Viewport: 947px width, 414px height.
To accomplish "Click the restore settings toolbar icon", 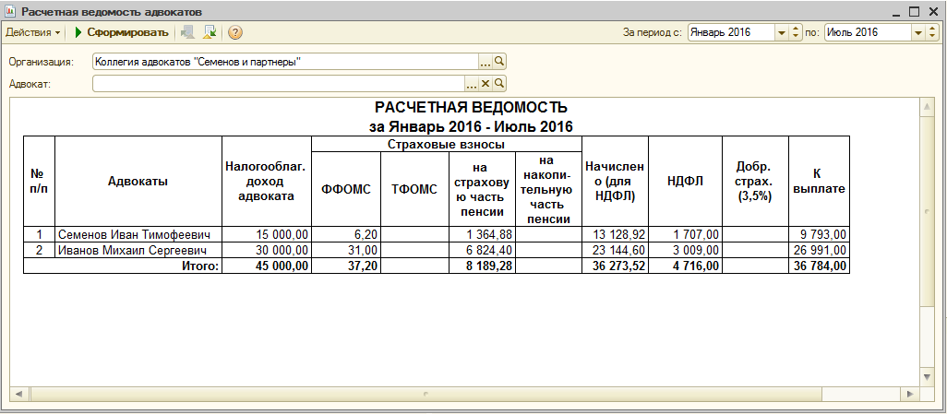I will 210,32.
